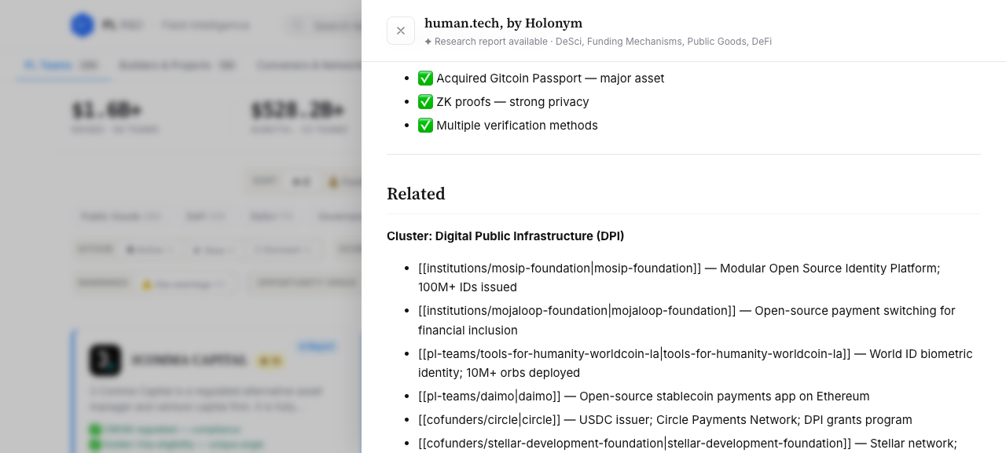Viewport: 1006px width, 453px height.
Task: Toggle the Has warnings filter chip
Action: (x=182, y=284)
